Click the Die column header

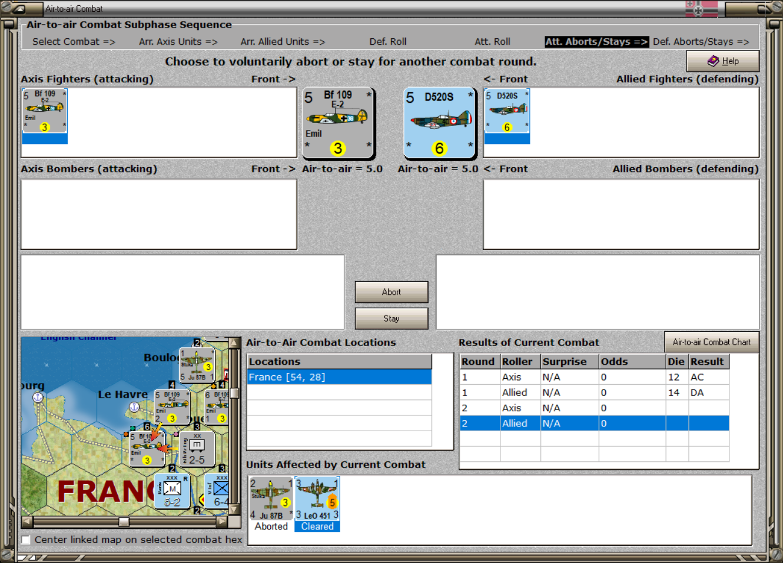coord(678,362)
